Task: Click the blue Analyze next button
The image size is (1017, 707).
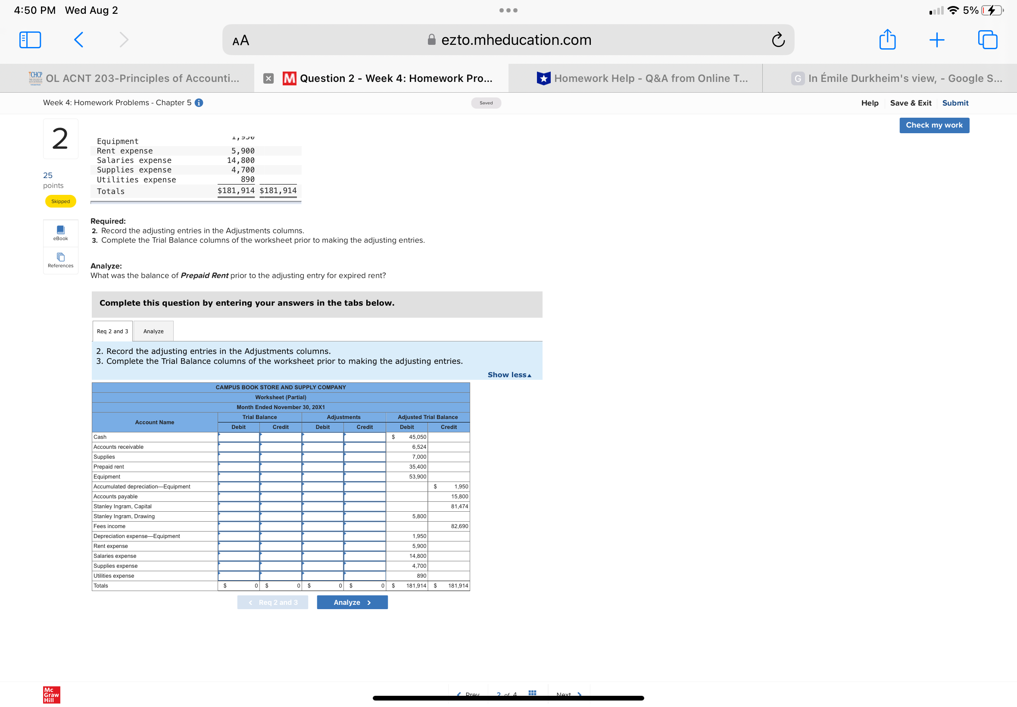Action: 352,602
